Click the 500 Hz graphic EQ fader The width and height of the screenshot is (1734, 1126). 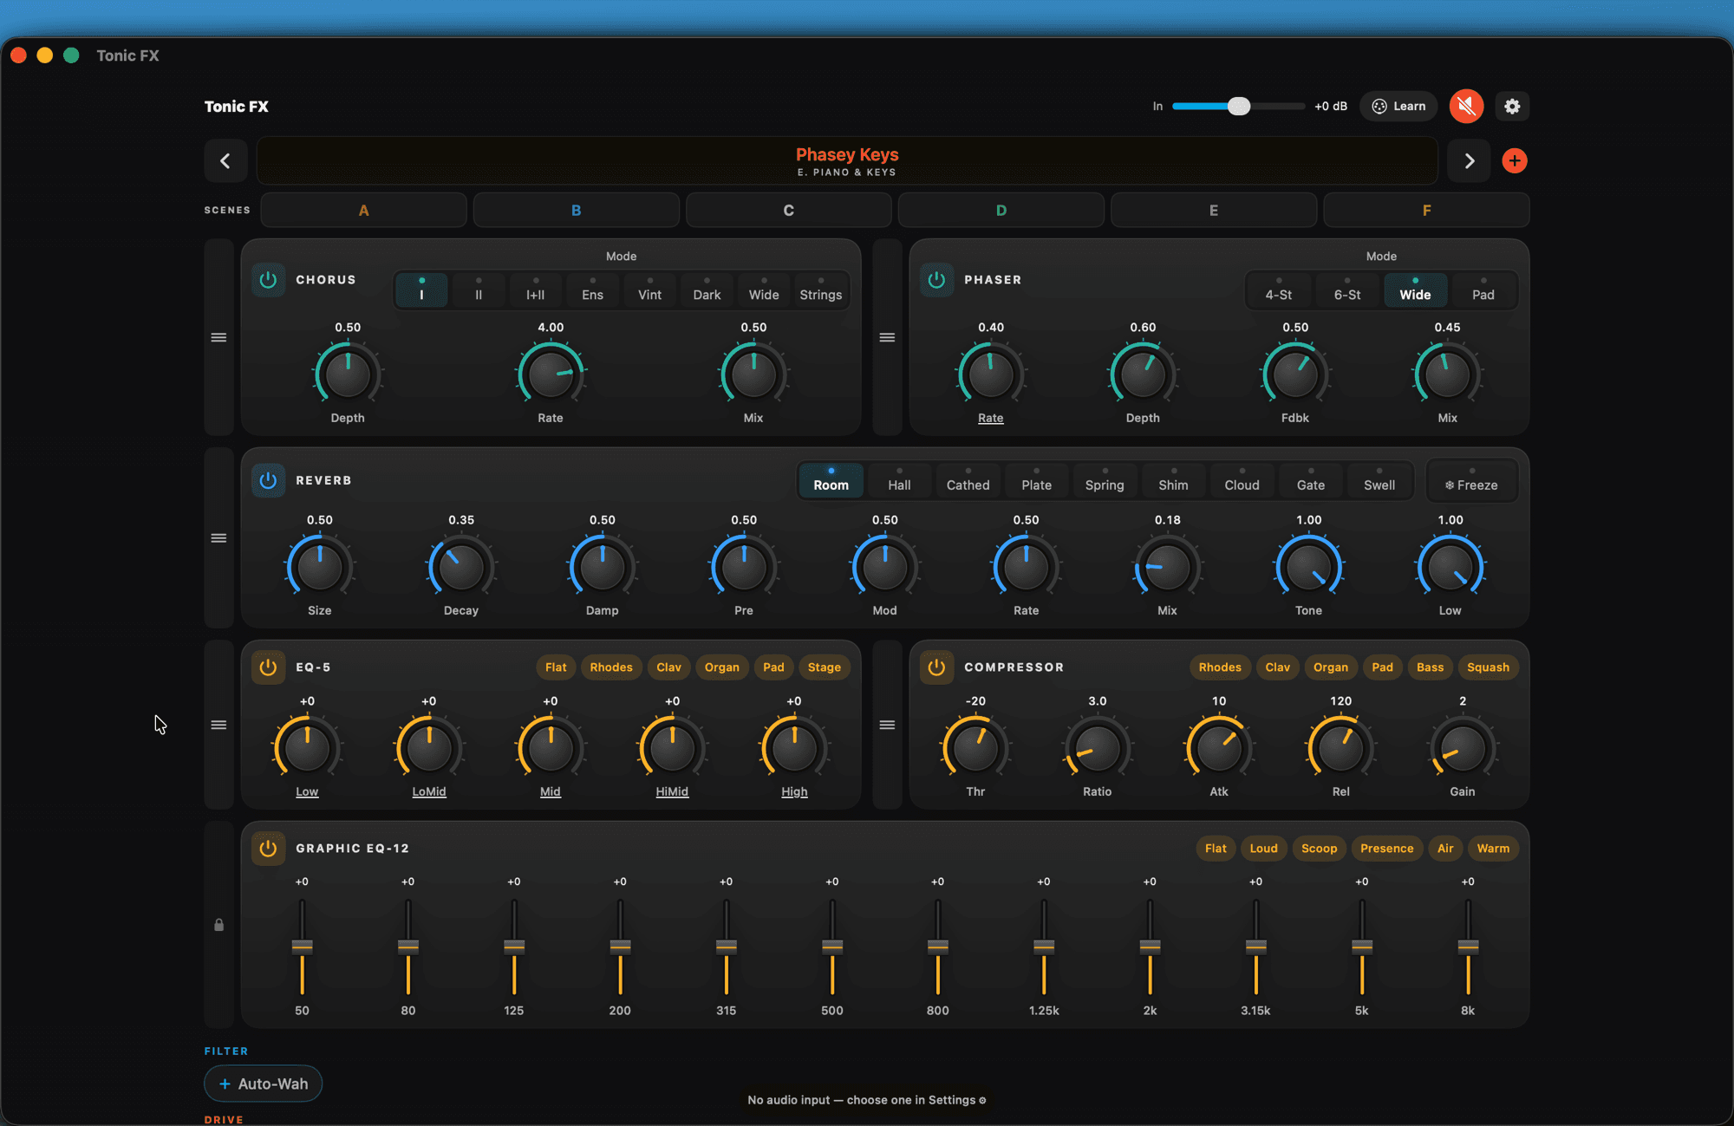(x=832, y=947)
